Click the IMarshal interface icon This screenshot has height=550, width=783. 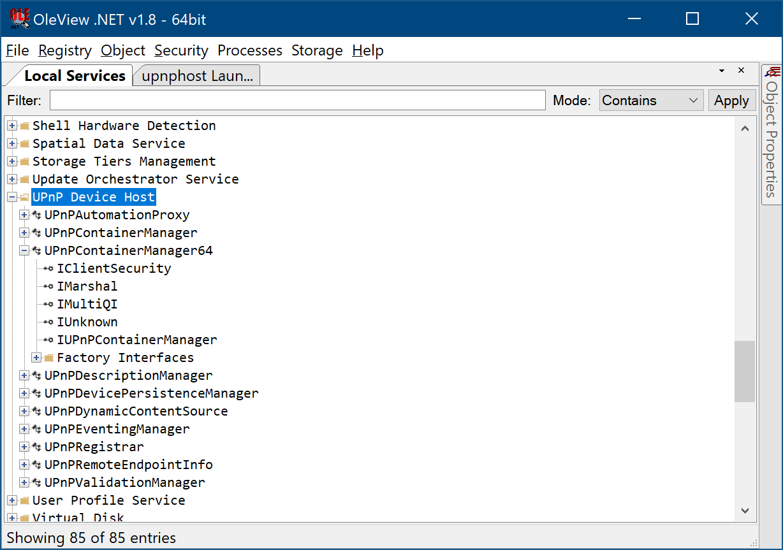(48, 286)
